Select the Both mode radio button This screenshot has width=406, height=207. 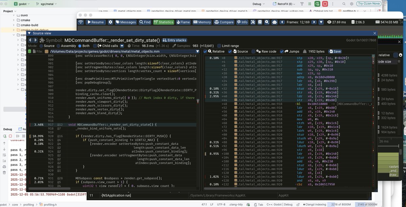coord(80,46)
